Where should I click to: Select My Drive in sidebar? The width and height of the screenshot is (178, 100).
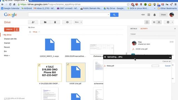[8, 35]
